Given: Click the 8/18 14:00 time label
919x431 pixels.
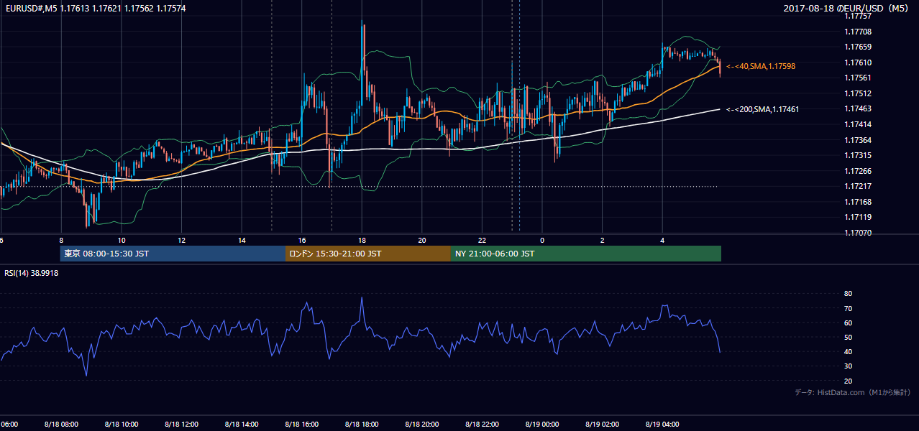Looking at the screenshot, I should tap(241, 424).
